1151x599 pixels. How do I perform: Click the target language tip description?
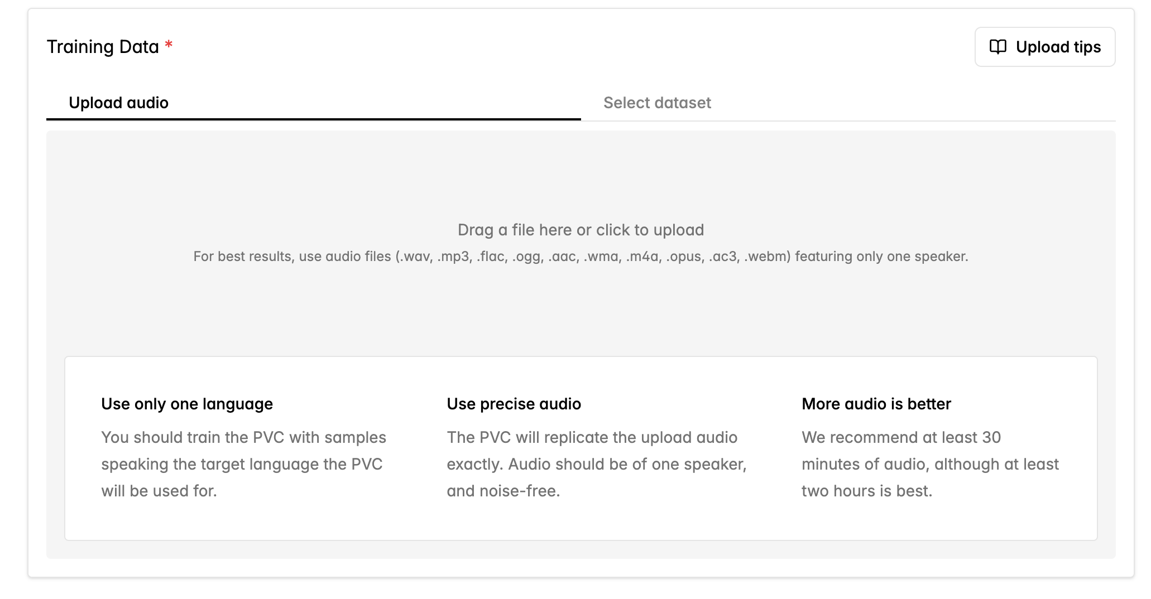(243, 464)
